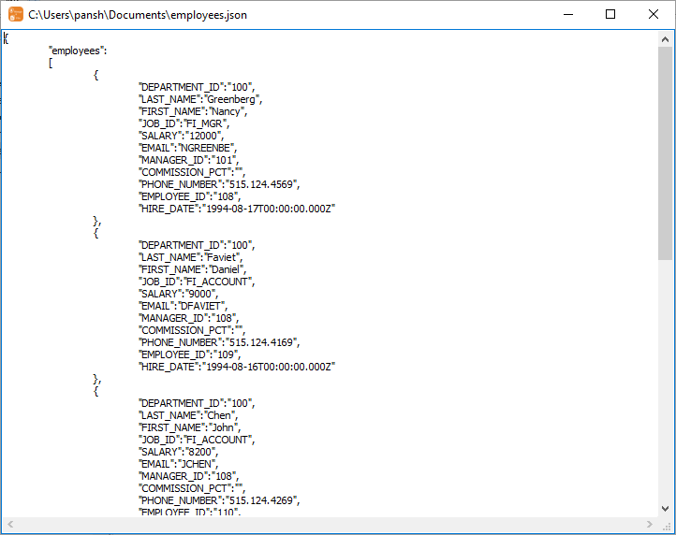This screenshot has height=535, width=676.
Task: Place cursor on LAST_NAME "Greenberg" line
Action: pos(200,99)
